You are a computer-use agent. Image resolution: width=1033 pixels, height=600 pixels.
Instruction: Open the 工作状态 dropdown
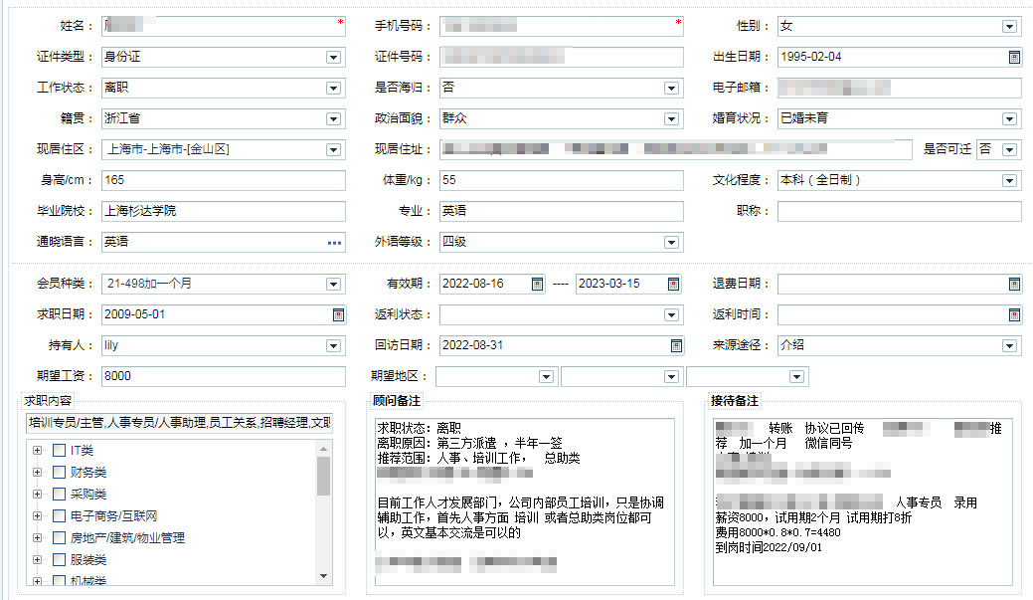pyautogui.click(x=333, y=89)
